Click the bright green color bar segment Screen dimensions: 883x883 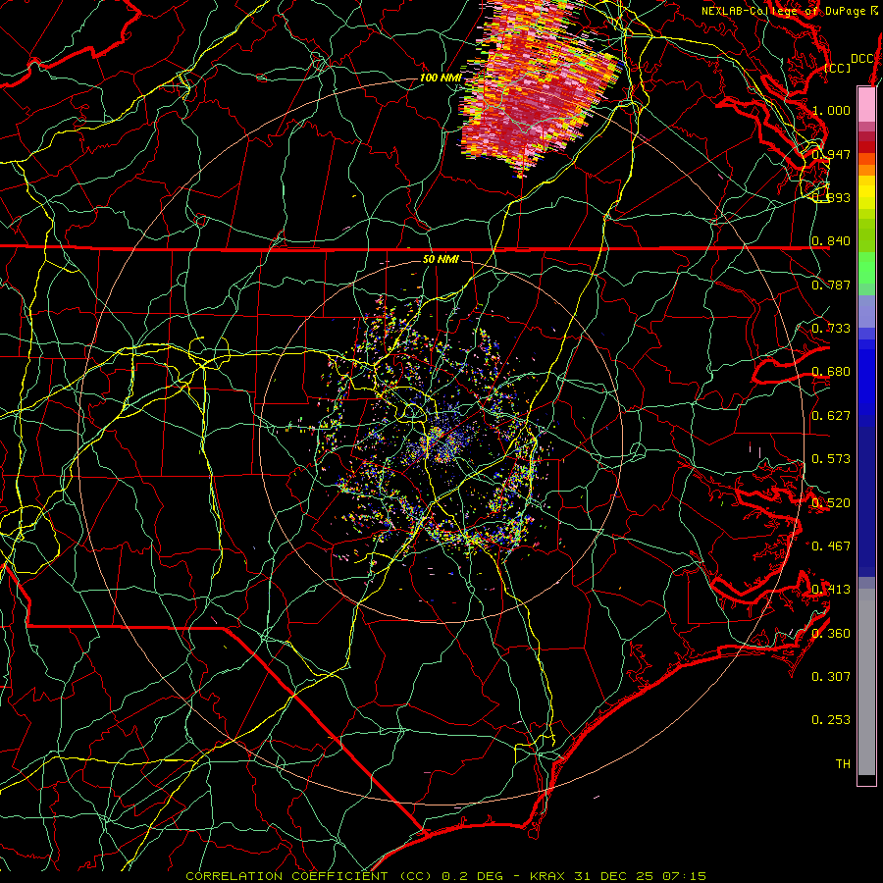[x=866, y=268]
